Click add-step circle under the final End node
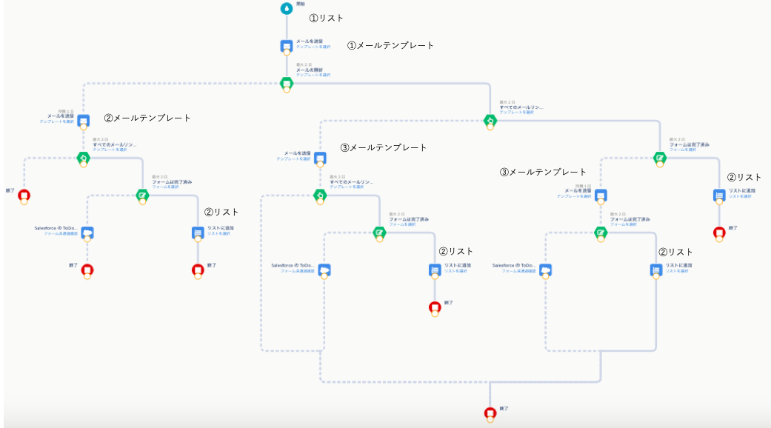Image resolution: width=771 pixels, height=428 pixels. 490,418
